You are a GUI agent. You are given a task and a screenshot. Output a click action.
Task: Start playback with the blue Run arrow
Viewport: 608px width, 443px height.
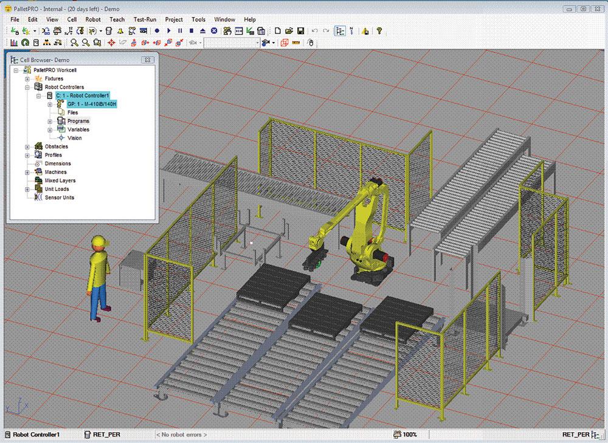pos(169,31)
